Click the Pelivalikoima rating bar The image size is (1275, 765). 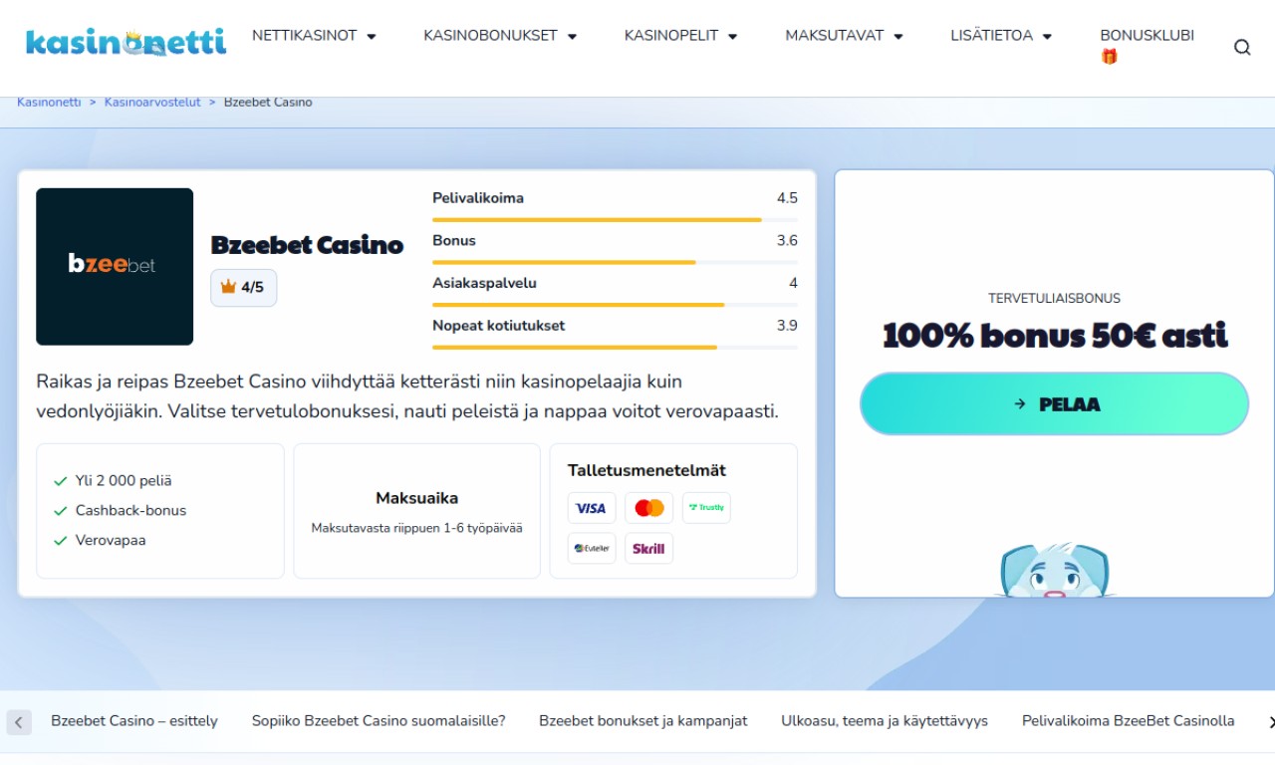coord(615,219)
